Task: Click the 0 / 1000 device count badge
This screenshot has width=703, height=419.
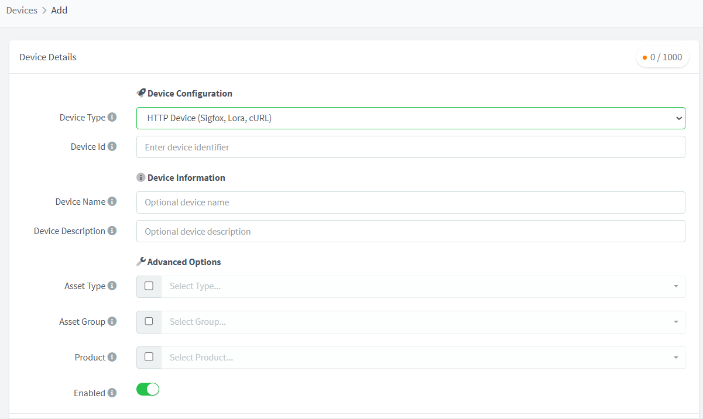Action: click(662, 57)
